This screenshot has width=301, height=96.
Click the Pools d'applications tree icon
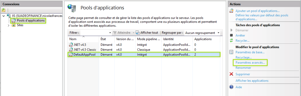coord(14,20)
